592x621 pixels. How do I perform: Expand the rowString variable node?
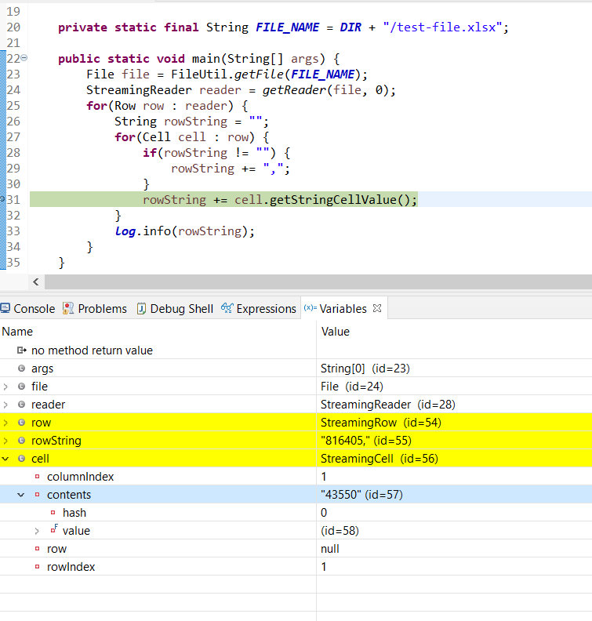point(5,441)
